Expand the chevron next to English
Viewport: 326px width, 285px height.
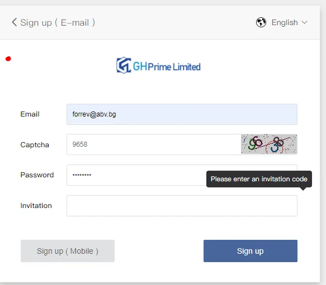pos(304,22)
